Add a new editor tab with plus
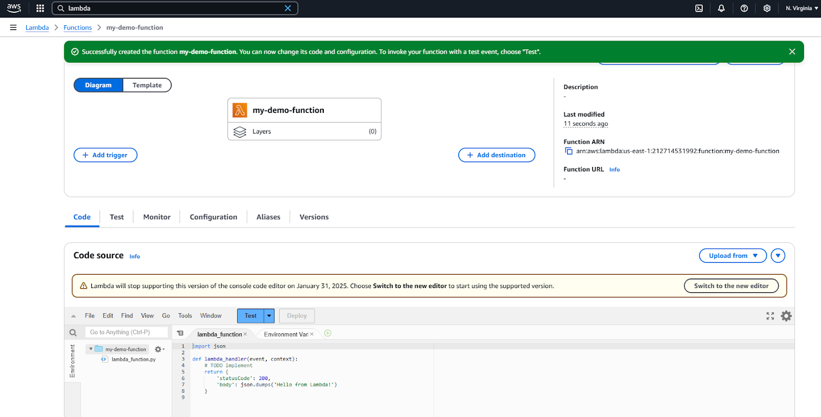Image resolution: width=821 pixels, height=417 pixels. coord(328,333)
